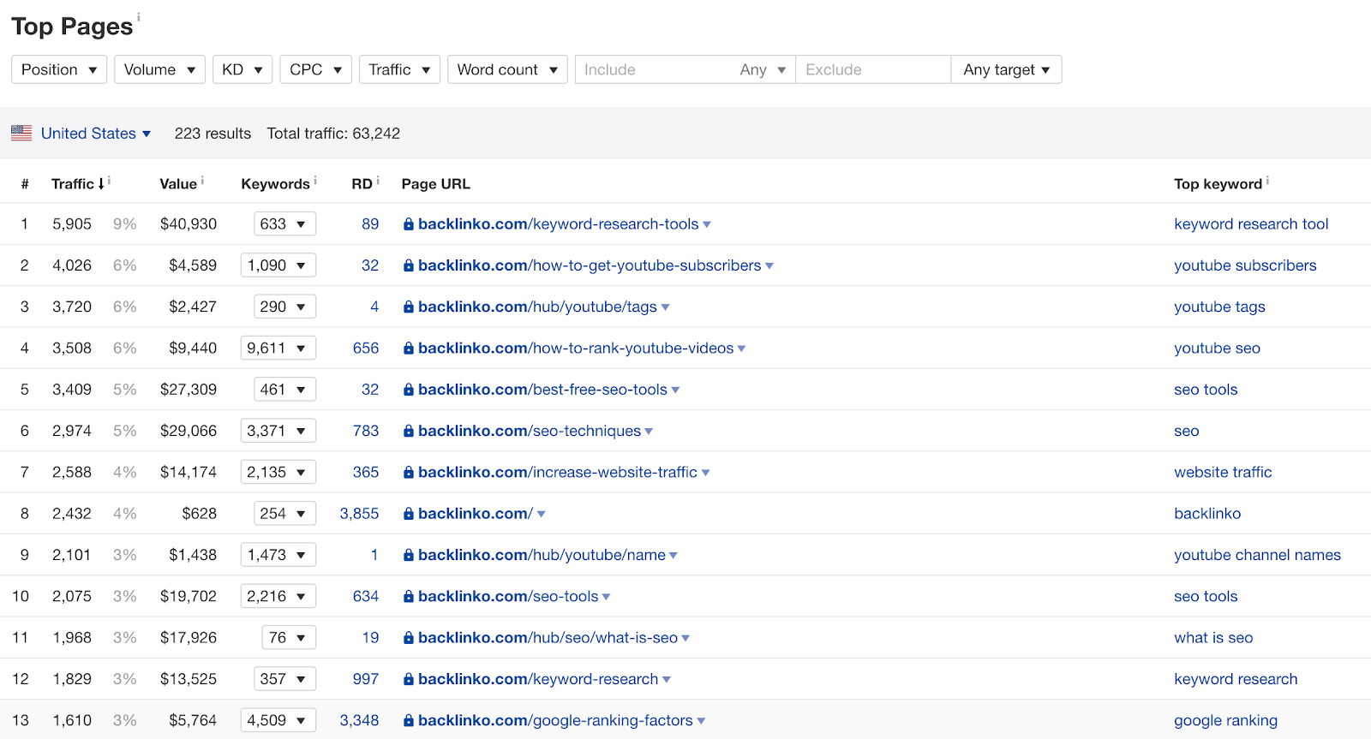Click the Include keyword input field
1371x739 pixels.
pos(651,69)
